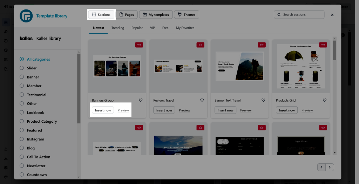Select the VIP filter tab
Viewport: 359px width, 184px height.
[153, 28]
